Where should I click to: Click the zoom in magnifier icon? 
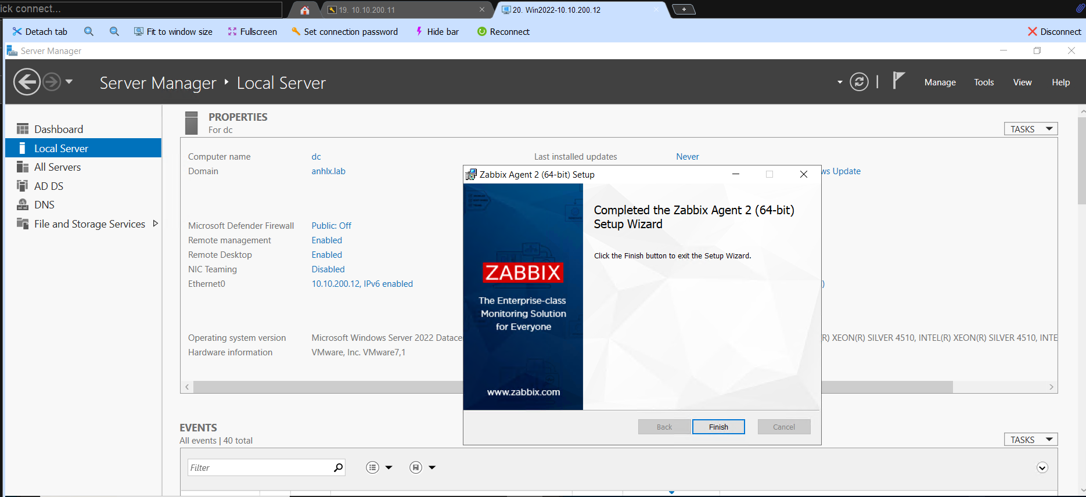coord(89,31)
